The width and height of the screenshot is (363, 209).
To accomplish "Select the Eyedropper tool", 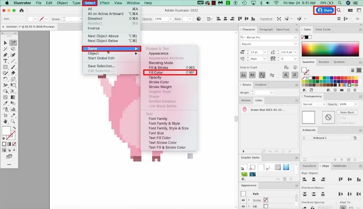I will (5, 103).
